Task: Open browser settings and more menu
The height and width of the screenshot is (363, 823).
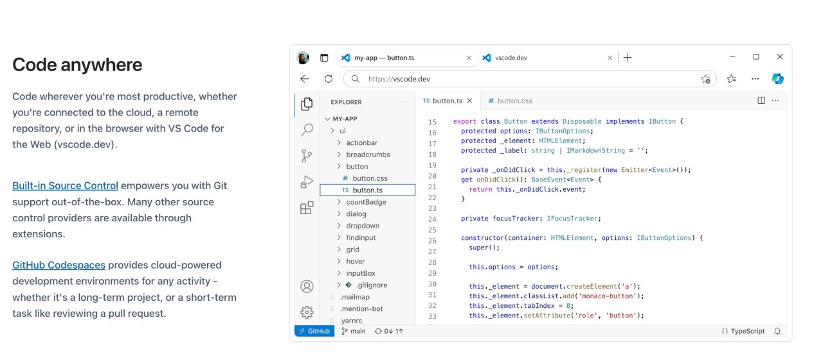Action: 754,79
